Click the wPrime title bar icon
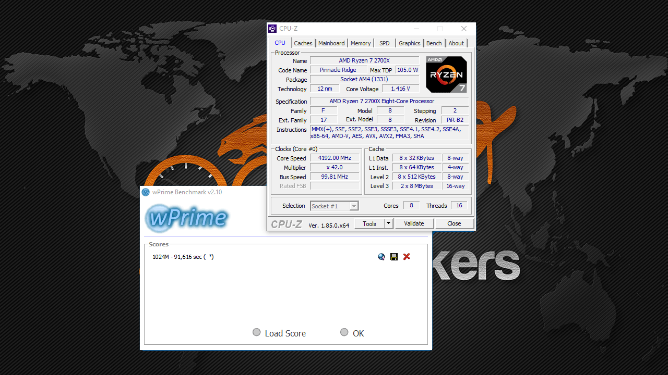 click(x=146, y=192)
